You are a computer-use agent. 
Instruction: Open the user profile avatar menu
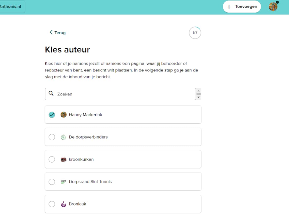click(273, 7)
